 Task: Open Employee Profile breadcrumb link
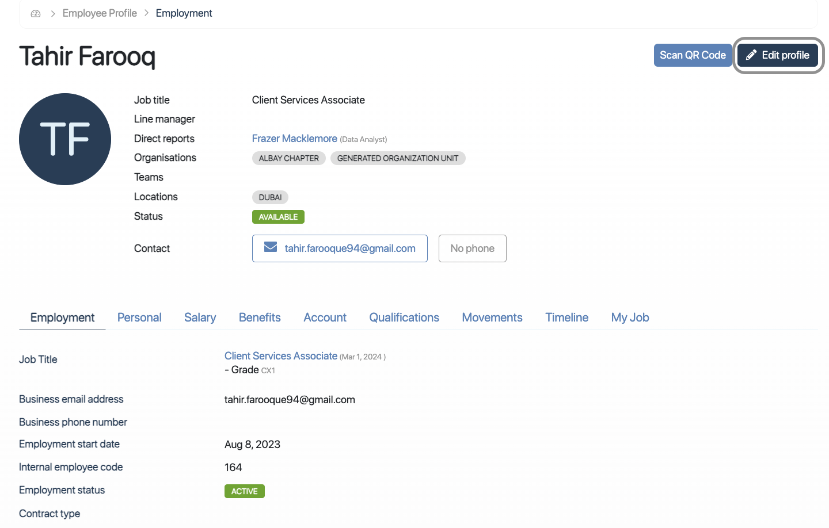pos(100,13)
